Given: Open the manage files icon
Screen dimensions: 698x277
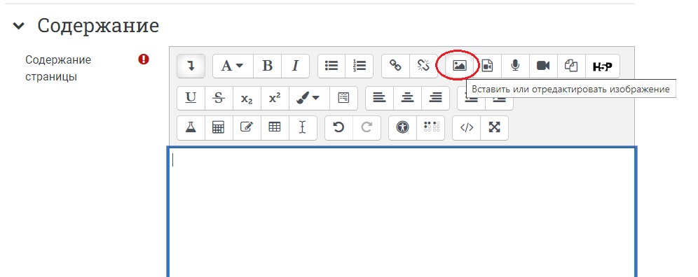Looking at the screenshot, I should 571,66.
